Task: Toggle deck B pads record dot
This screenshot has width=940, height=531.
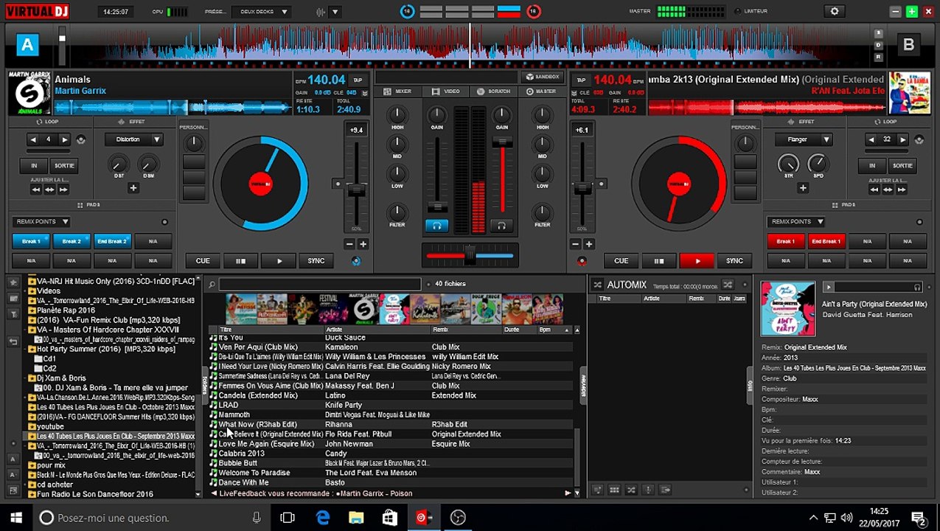Action: (x=919, y=222)
